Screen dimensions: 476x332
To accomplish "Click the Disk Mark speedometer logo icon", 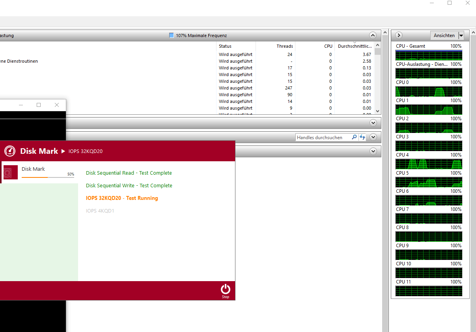I will 10,151.
